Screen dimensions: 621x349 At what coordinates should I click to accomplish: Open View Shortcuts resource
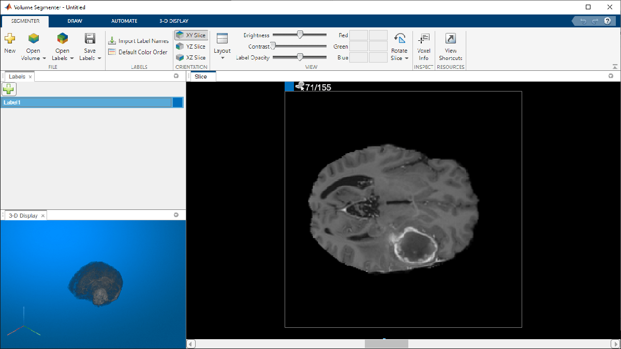(451, 47)
